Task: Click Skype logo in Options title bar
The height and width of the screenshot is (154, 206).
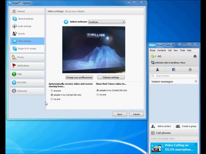Action: tap(10, 3)
